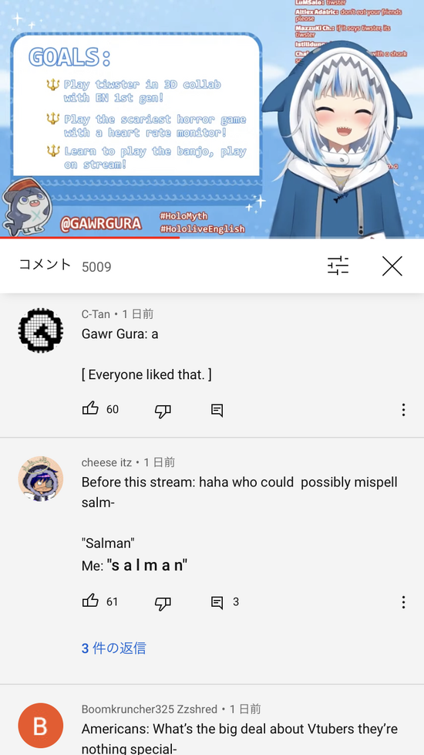Open C-Tan's profile avatar

(40, 330)
